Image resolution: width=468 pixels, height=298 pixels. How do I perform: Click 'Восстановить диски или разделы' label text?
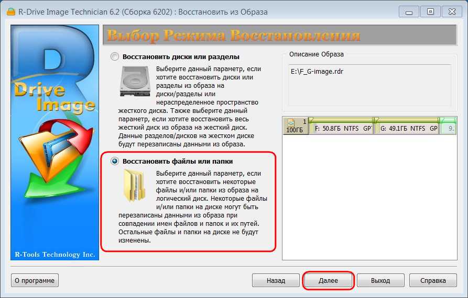181,56
